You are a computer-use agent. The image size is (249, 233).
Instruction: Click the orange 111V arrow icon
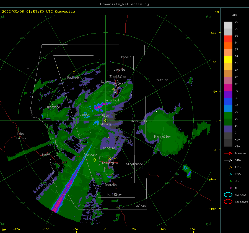(228, 167)
